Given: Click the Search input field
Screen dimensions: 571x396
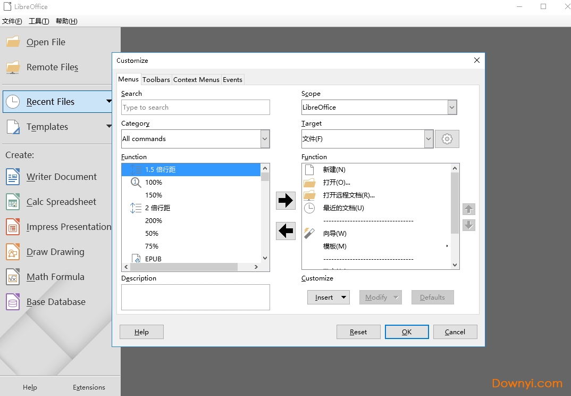Looking at the screenshot, I should click(195, 108).
